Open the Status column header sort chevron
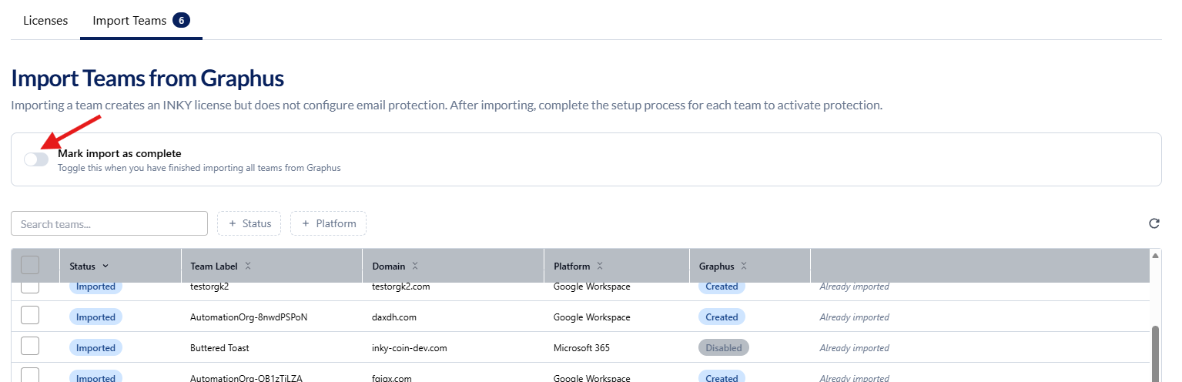Viewport: 1182px width, 382px height. pyautogui.click(x=105, y=266)
